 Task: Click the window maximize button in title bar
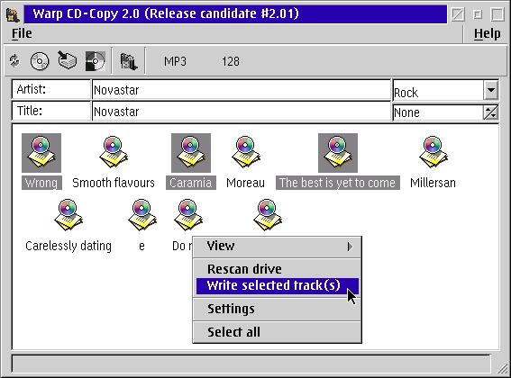click(x=498, y=14)
